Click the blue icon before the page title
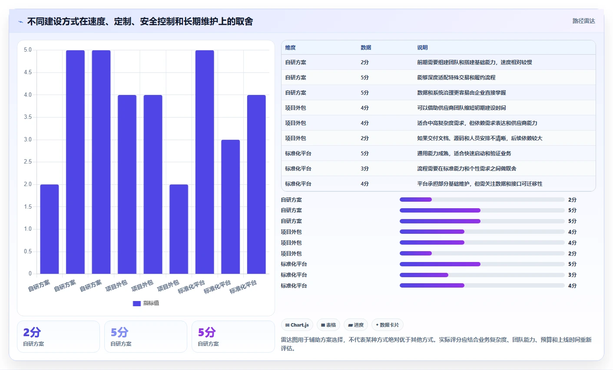Viewport: 613px width, 370px height. [20, 22]
